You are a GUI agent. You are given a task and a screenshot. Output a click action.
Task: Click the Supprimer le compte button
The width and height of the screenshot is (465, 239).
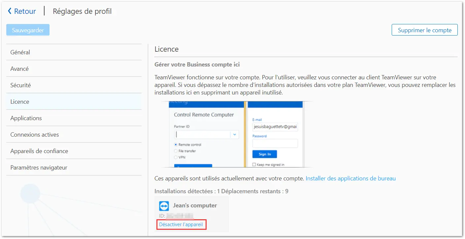424,30
